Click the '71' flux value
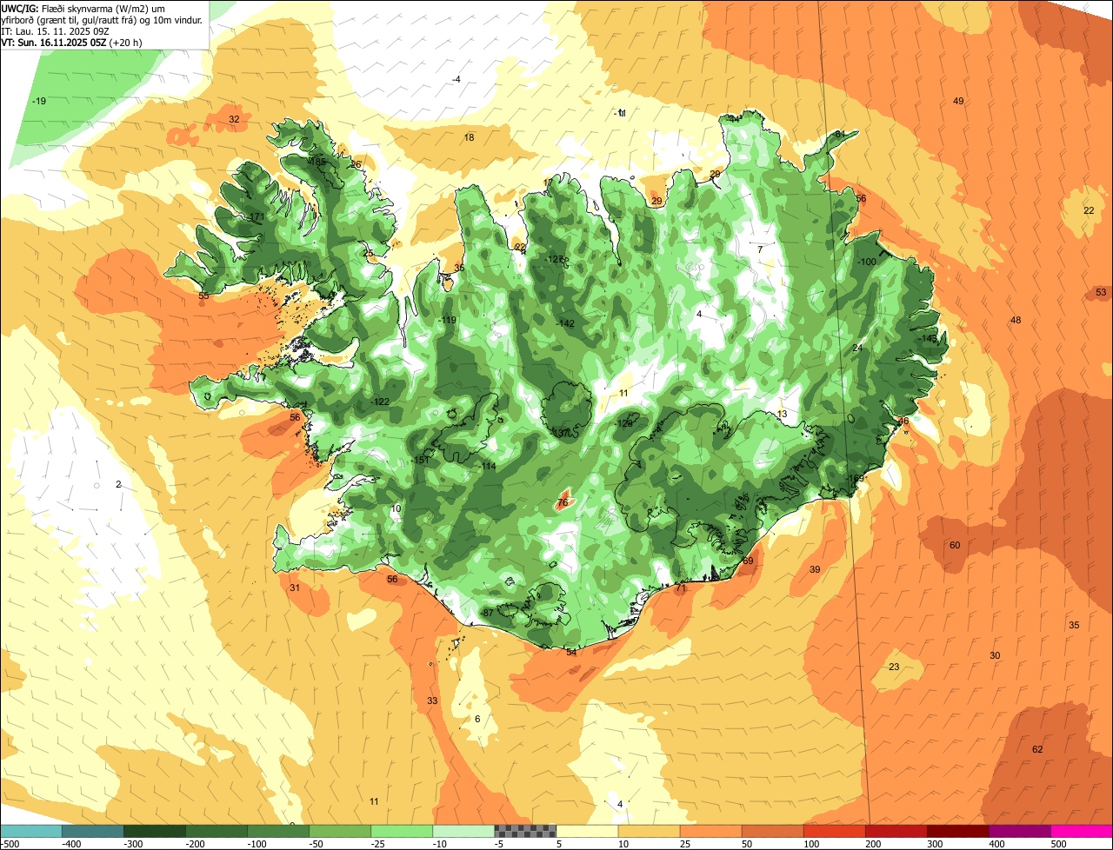The image size is (1113, 850). pyautogui.click(x=681, y=589)
